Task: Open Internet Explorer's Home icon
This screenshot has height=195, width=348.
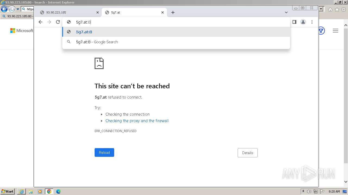Action: point(330,9)
